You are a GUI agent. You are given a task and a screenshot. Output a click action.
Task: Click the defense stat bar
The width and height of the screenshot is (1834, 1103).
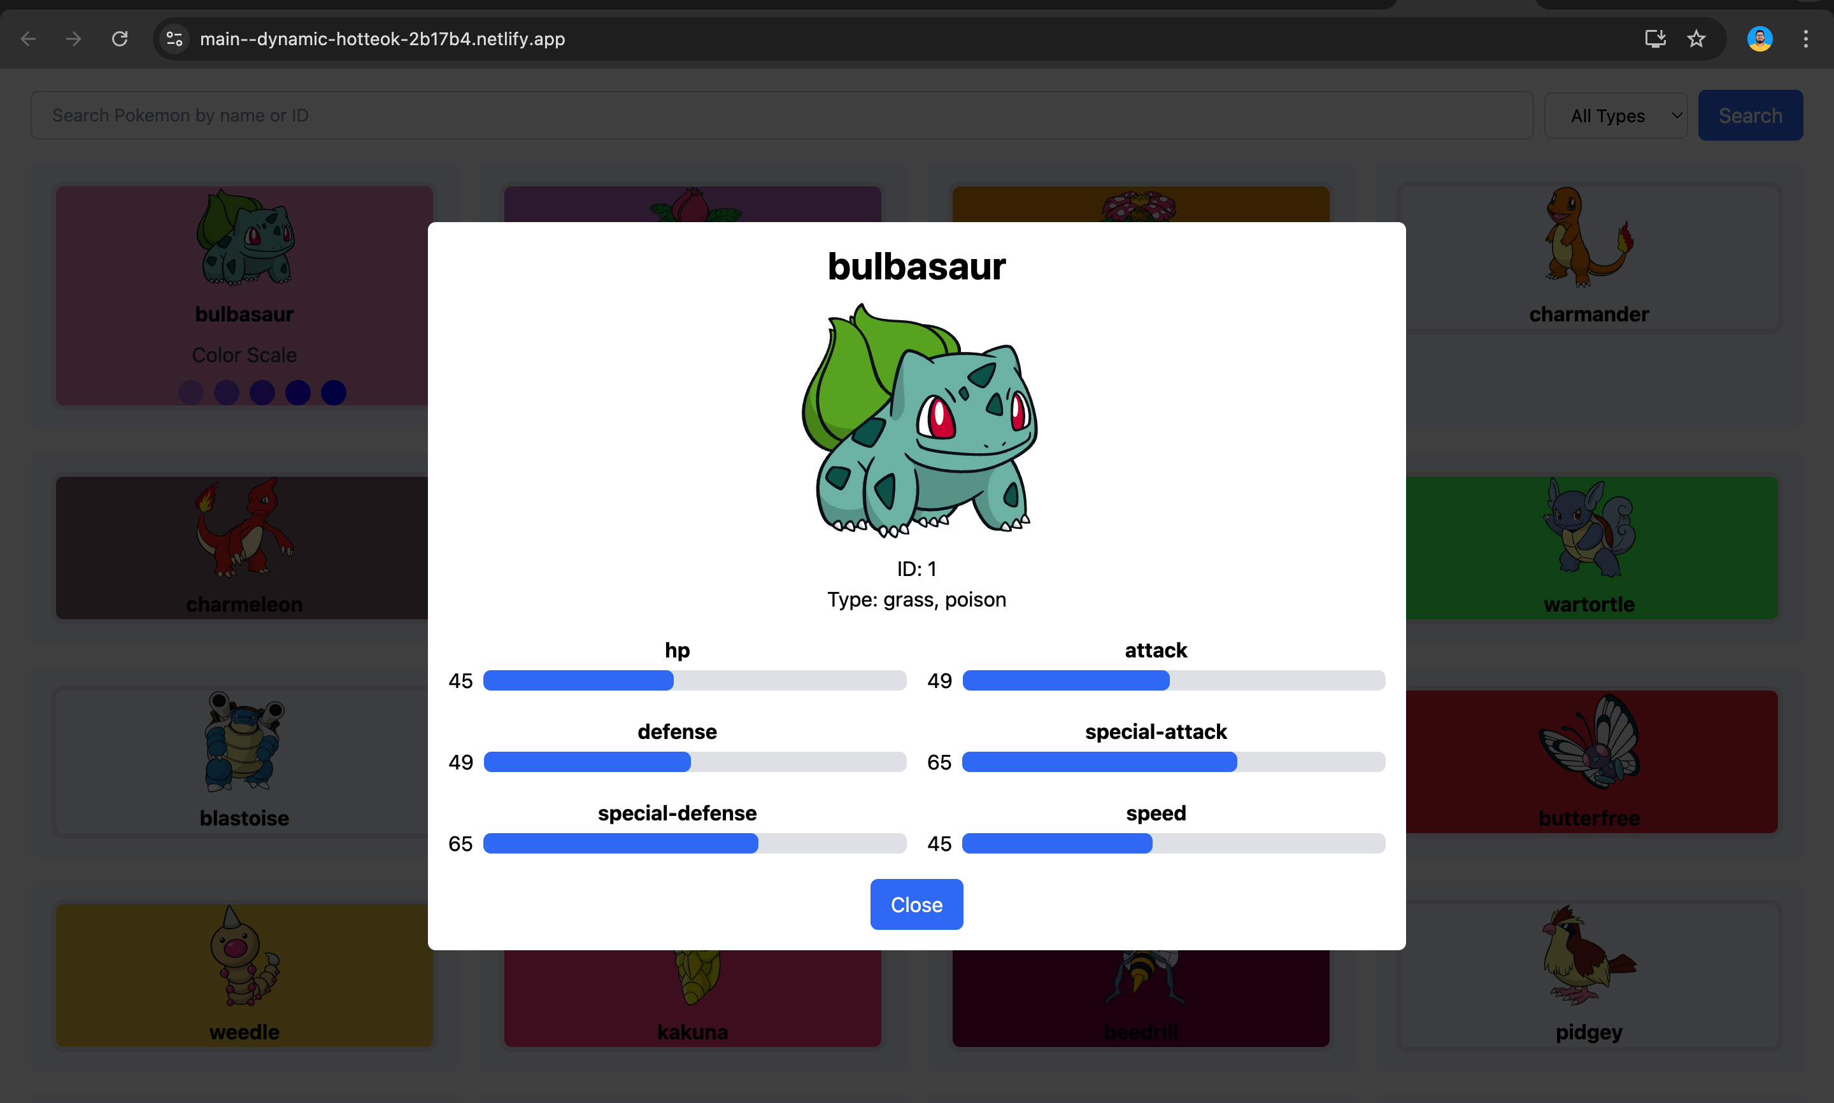(x=694, y=762)
